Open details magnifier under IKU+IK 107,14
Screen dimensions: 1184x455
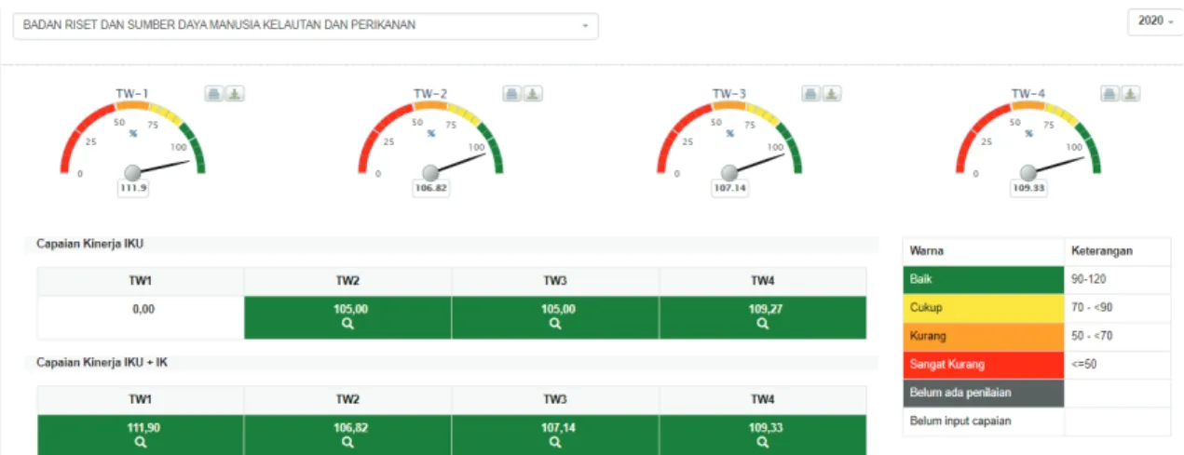point(555,443)
